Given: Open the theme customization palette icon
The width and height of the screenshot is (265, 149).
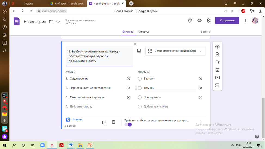Looking at the screenshot, I should tap(190, 21).
